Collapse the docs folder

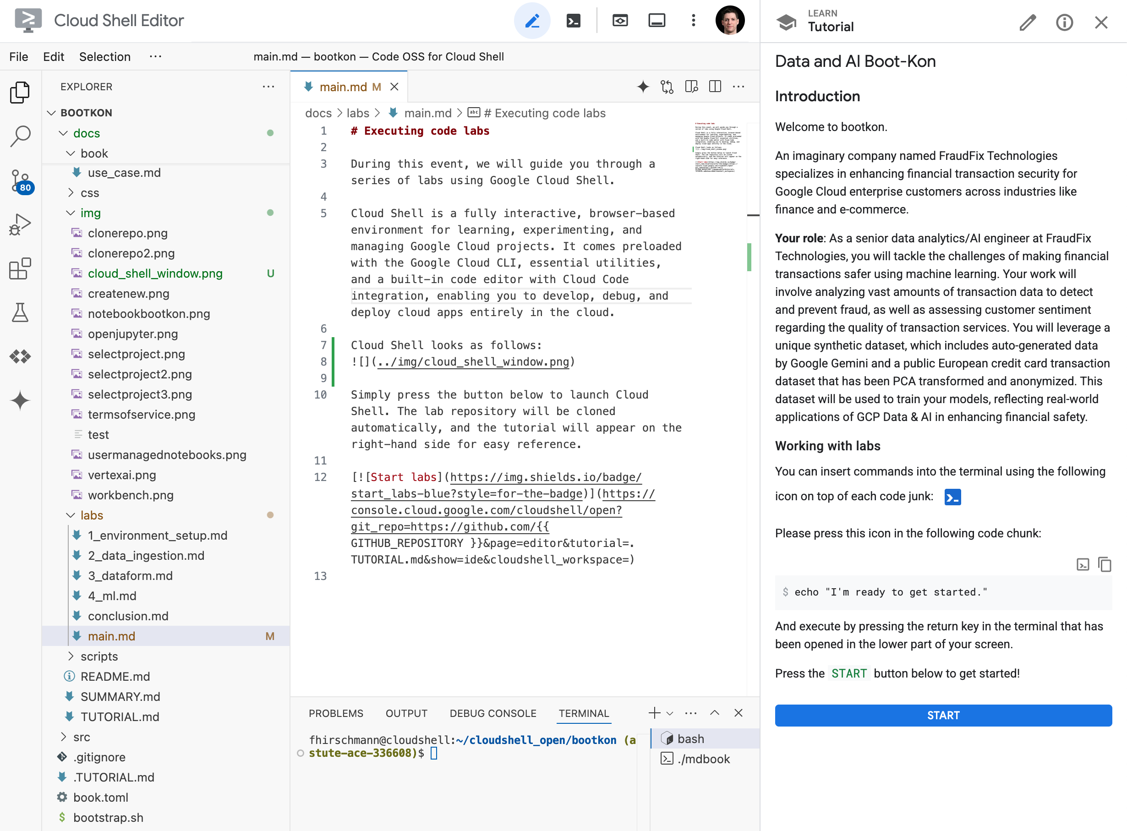[165, 133]
